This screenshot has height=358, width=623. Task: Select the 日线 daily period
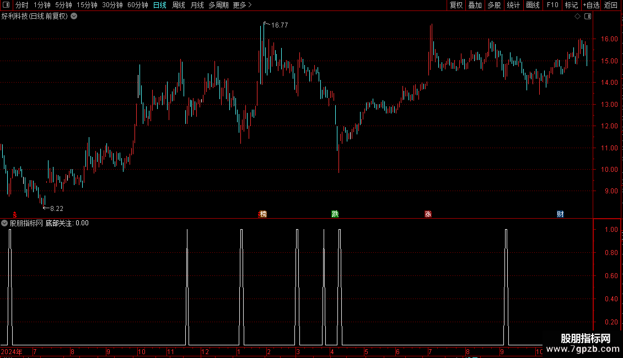point(160,5)
